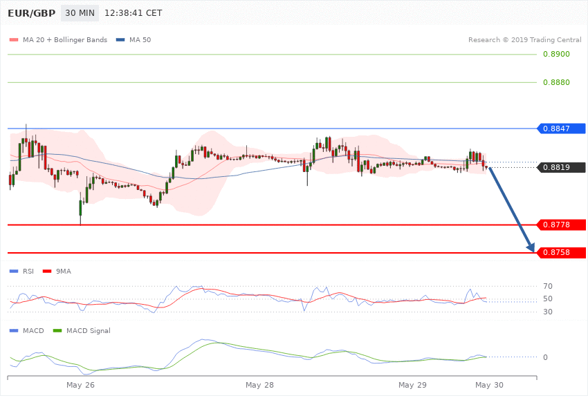Click the MACD 0 axis label
The image size is (588, 398).
click(545, 357)
